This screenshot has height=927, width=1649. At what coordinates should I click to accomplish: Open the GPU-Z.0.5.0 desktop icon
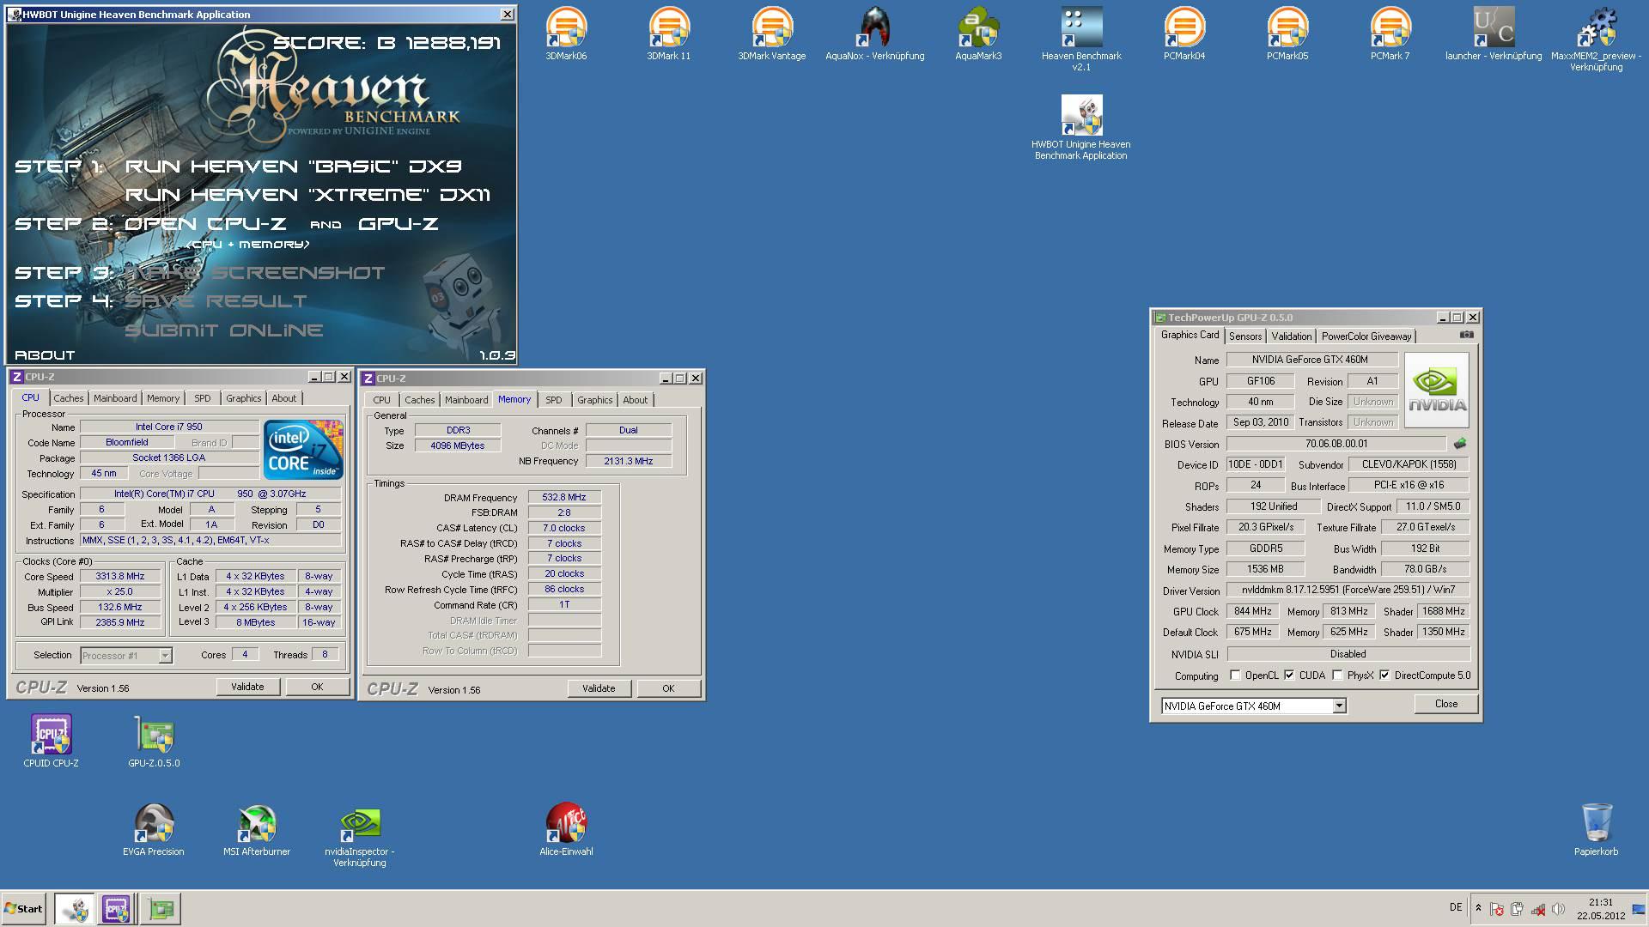point(155,741)
